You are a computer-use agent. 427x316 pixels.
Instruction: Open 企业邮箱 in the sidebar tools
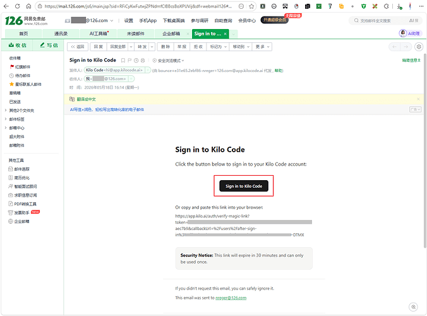click(x=19, y=221)
